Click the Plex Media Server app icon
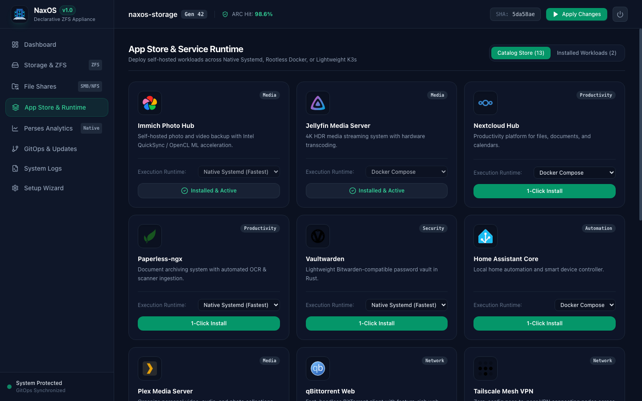The image size is (642, 401). [150, 368]
